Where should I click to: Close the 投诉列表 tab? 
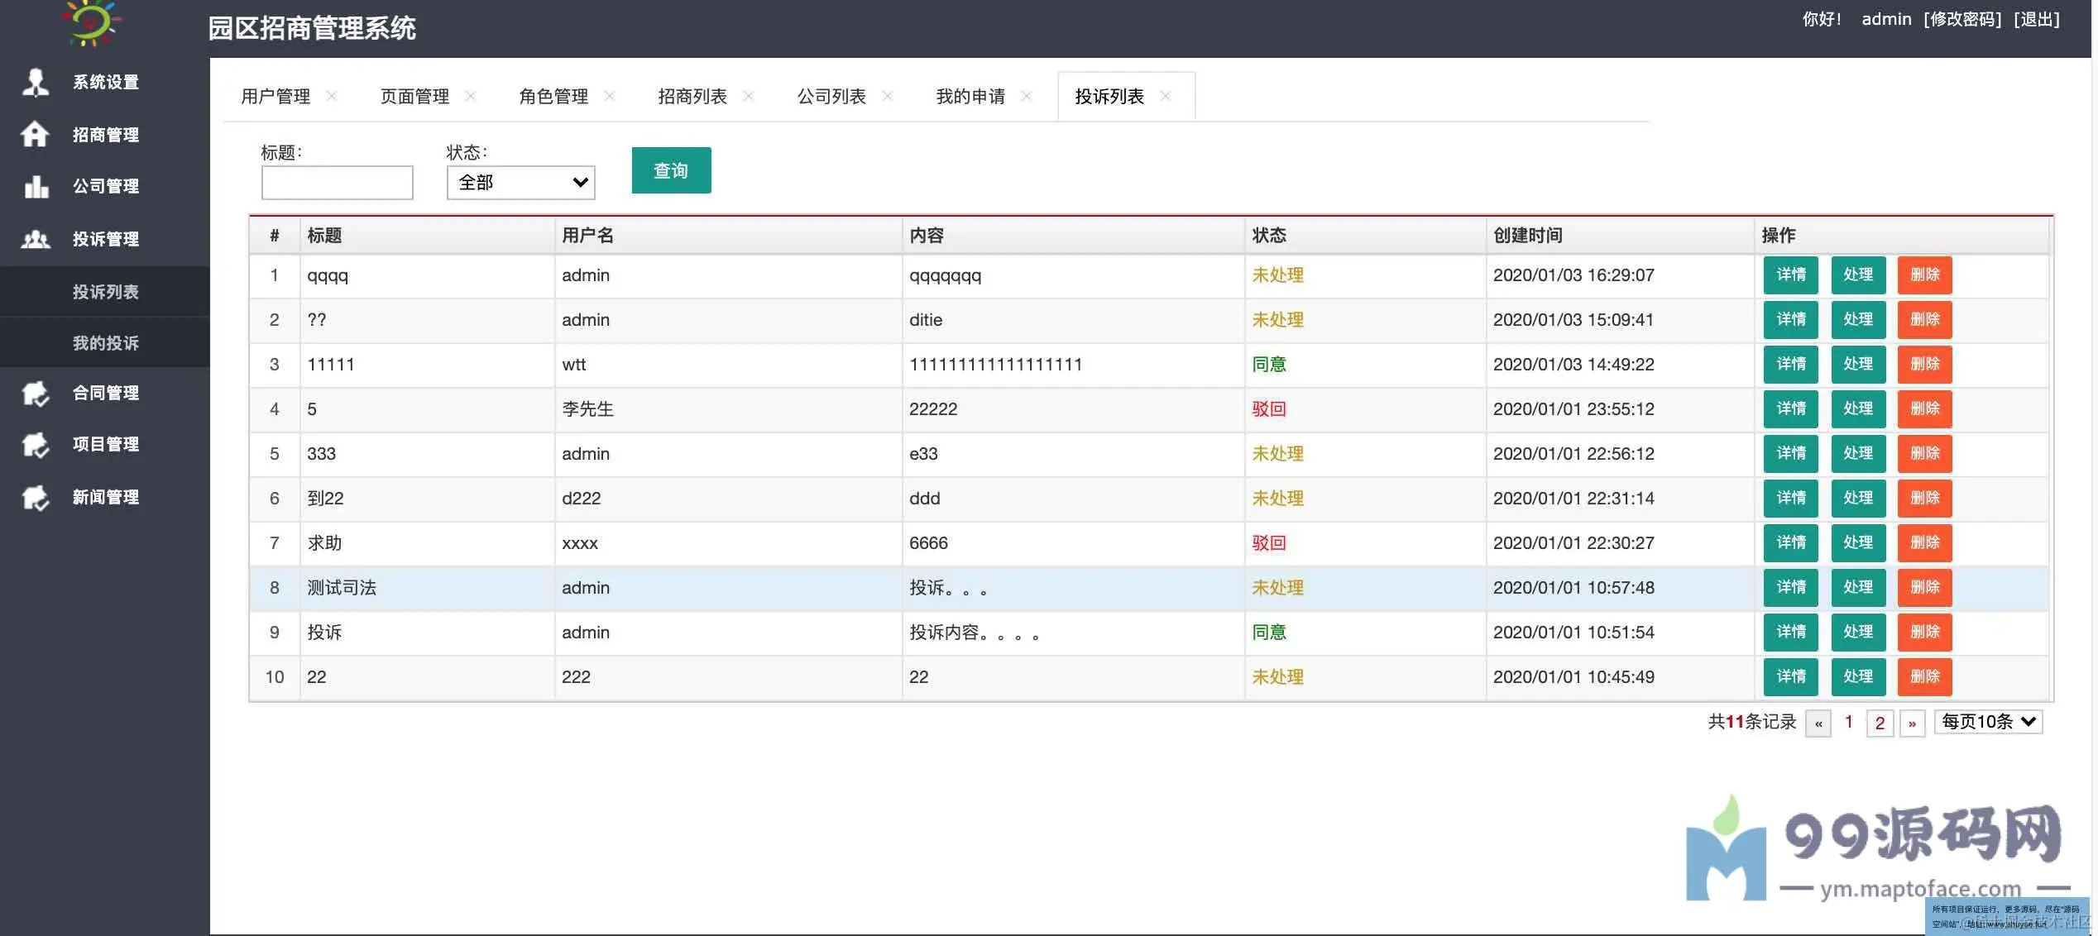coord(1166,96)
